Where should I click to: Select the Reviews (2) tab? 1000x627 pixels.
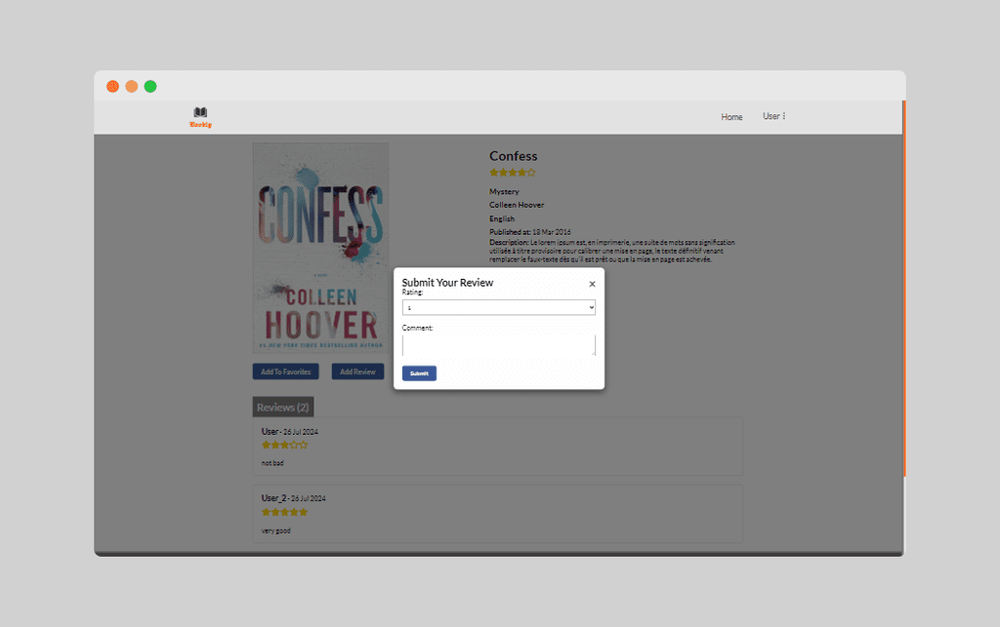pyautogui.click(x=282, y=408)
